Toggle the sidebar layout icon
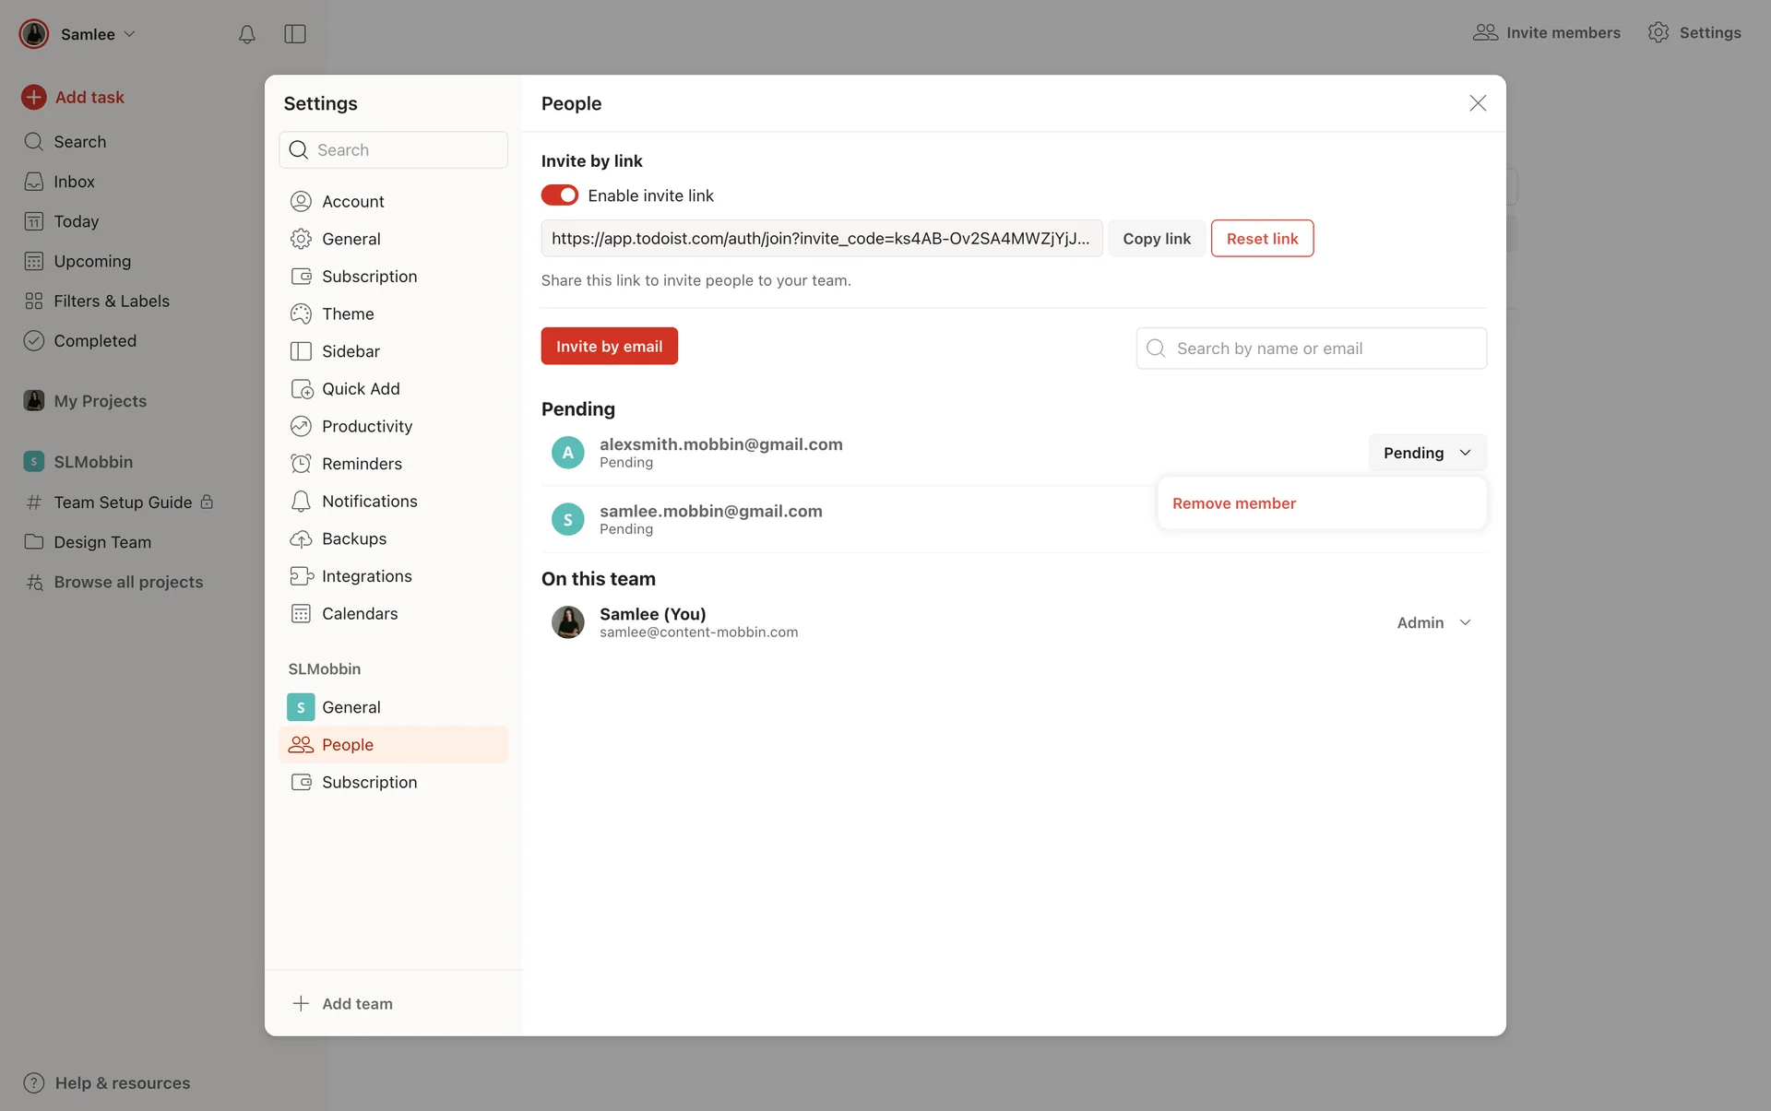 coord(295,34)
